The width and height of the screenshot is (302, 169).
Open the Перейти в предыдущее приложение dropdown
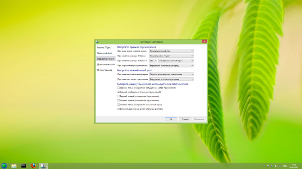(x=172, y=74)
